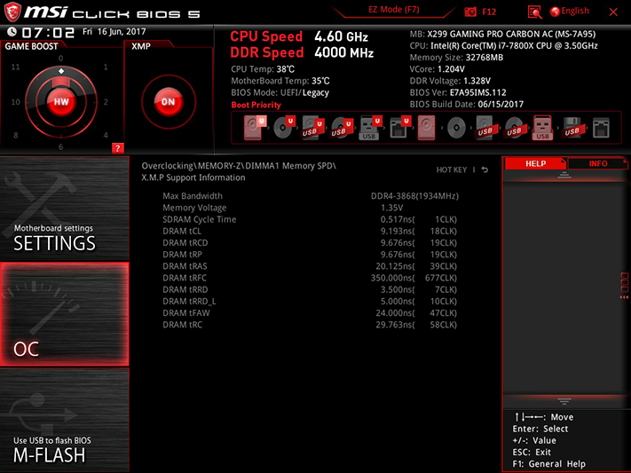Viewport: 631px width, 473px height.
Task: Select the DRAM tCL row
Action: click(x=310, y=231)
